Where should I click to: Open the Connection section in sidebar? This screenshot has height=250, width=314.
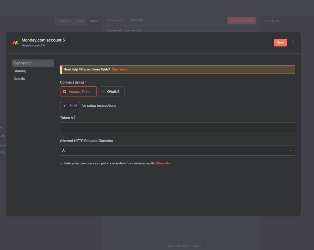[33, 63]
